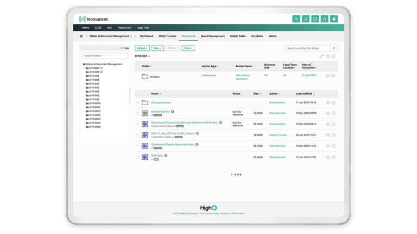Switch to Spend Management tab
The height and width of the screenshot is (234, 417).
213,36
